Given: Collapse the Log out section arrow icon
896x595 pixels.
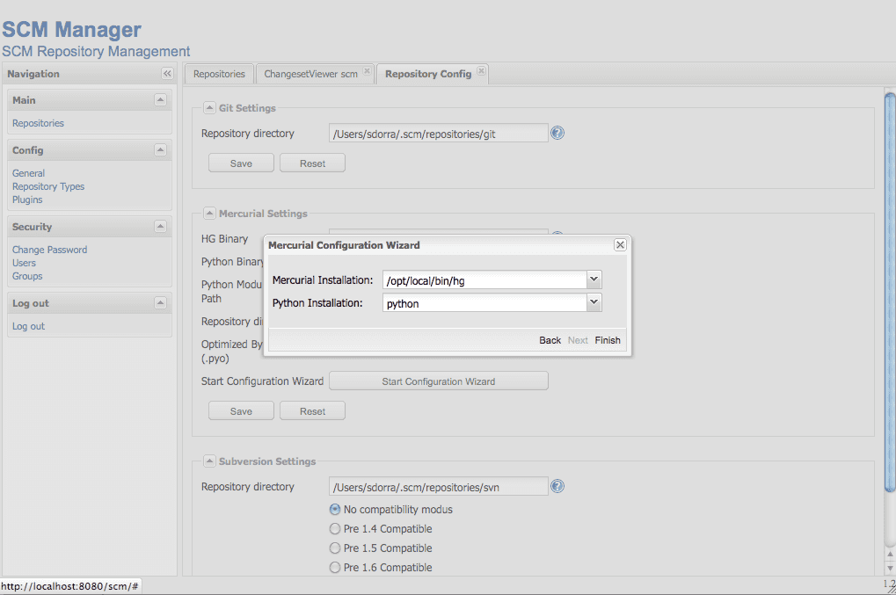Looking at the screenshot, I should click(x=159, y=303).
